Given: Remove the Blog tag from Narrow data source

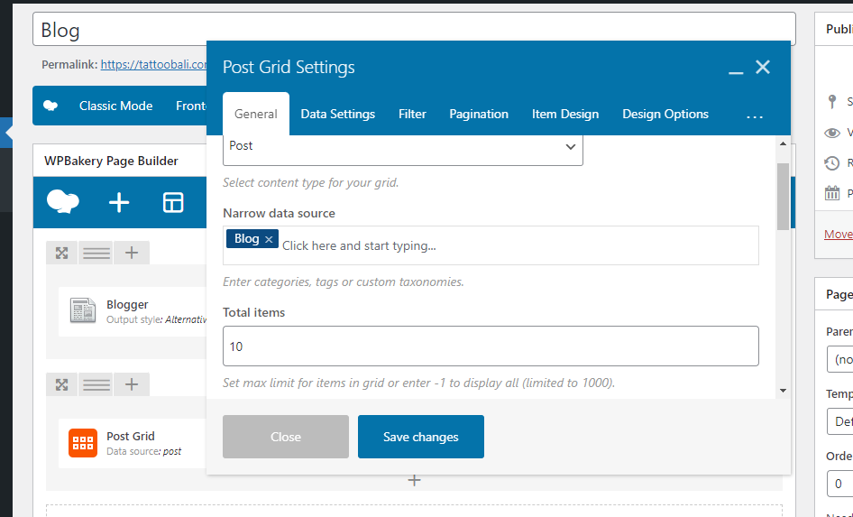Looking at the screenshot, I should (x=269, y=239).
